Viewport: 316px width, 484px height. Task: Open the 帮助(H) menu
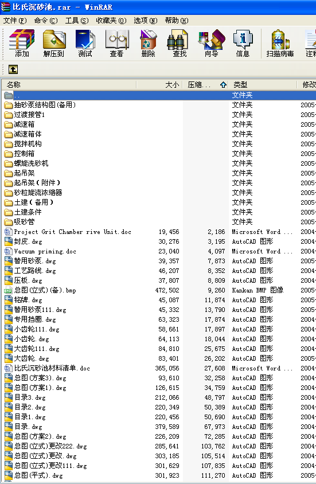(x=177, y=21)
